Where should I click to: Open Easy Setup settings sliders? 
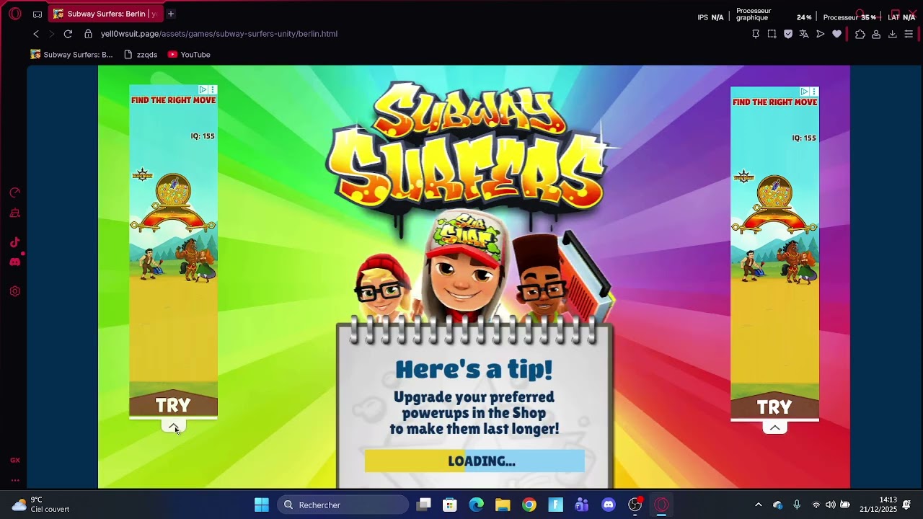point(909,34)
